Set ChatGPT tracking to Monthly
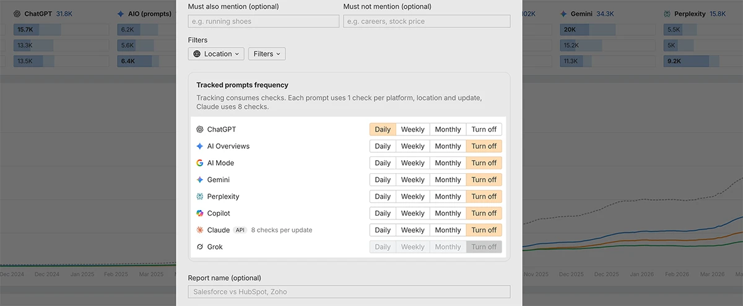743x306 pixels. (x=448, y=130)
